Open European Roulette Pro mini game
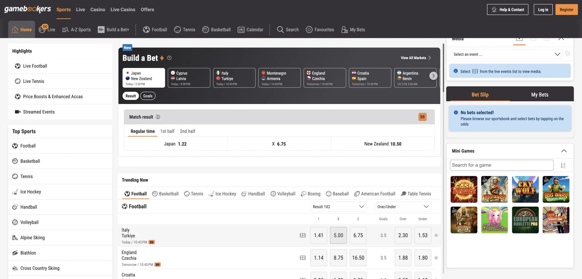The image size is (582, 279). click(x=525, y=220)
